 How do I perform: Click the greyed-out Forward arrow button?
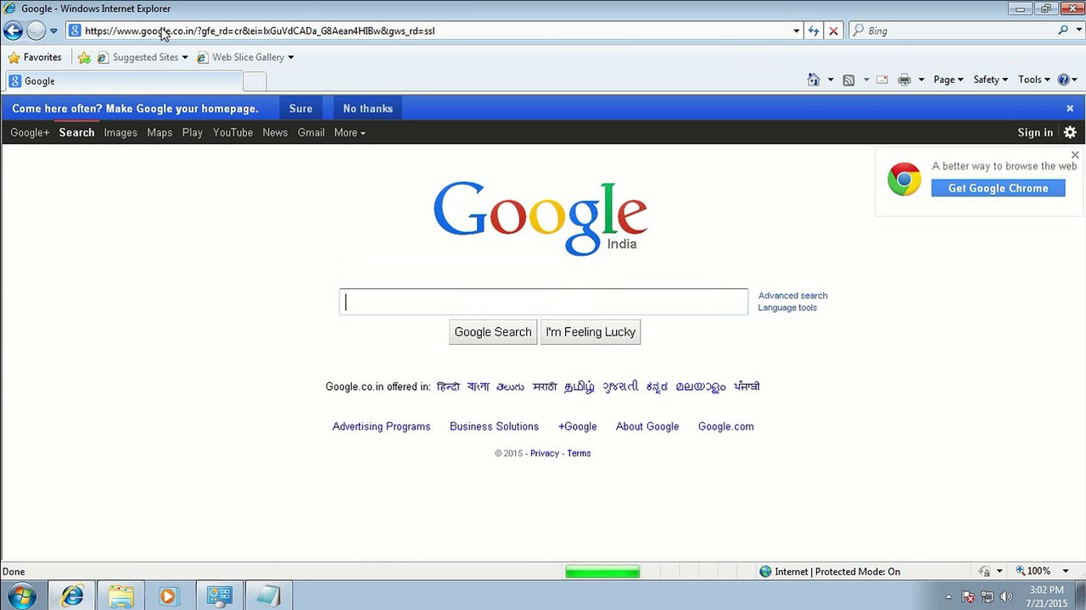click(x=36, y=30)
